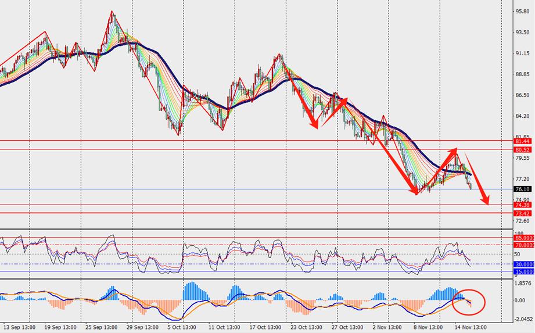Select the 5 Oct 13:00 time label

pos(182,327)
